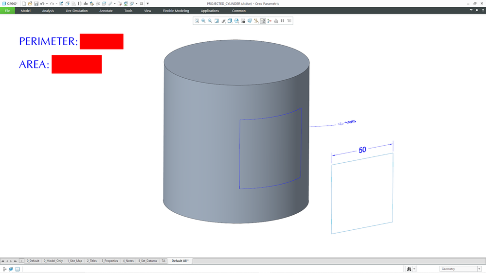Click the close window icon in the quick toolbar

[x=142, y=4]
